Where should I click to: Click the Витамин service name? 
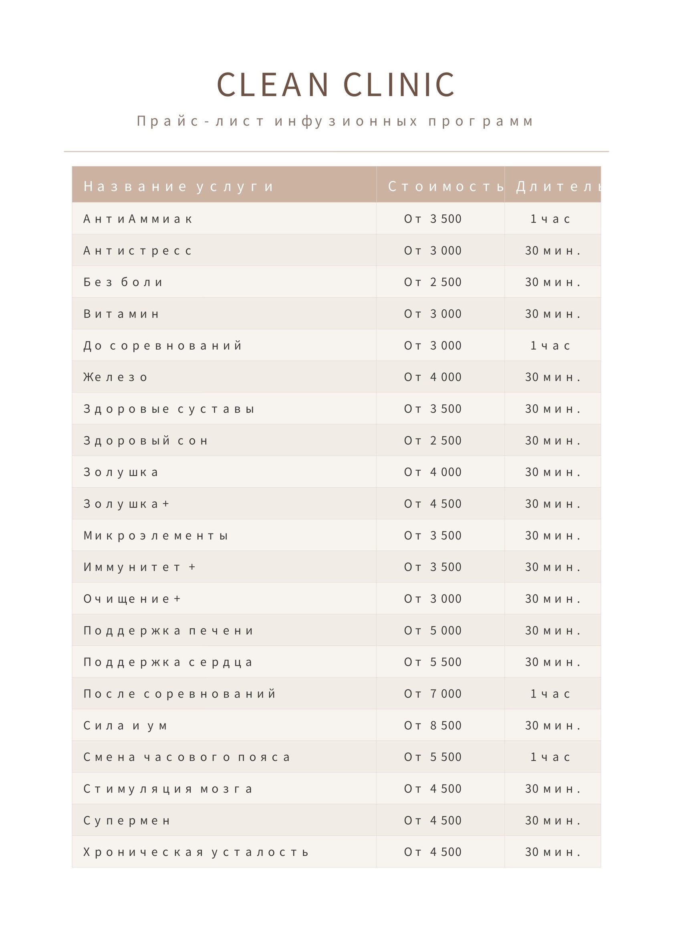pyautogui.click(x=121, y=313)
